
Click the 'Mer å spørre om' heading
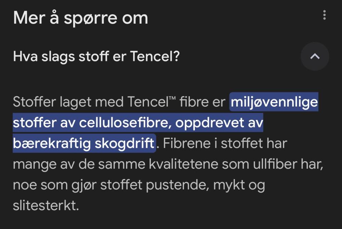80,18
